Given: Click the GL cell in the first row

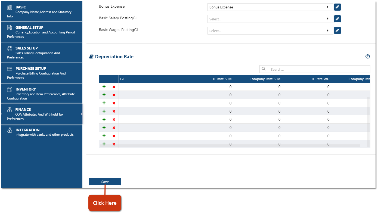Looking at the screenshot, I should coord(151,87).
